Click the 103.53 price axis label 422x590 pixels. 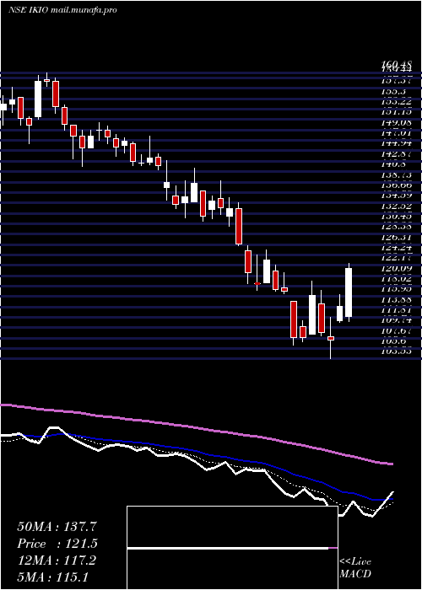click(x=396, y=351)
